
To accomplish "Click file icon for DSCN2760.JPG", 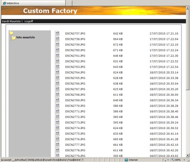I will pos(57,50).
